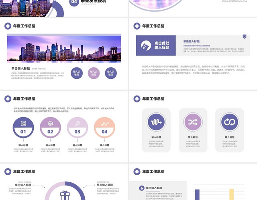Click the number 04 in the peach circle
This screenshot has width=257, height=200.
coord(104,132)
